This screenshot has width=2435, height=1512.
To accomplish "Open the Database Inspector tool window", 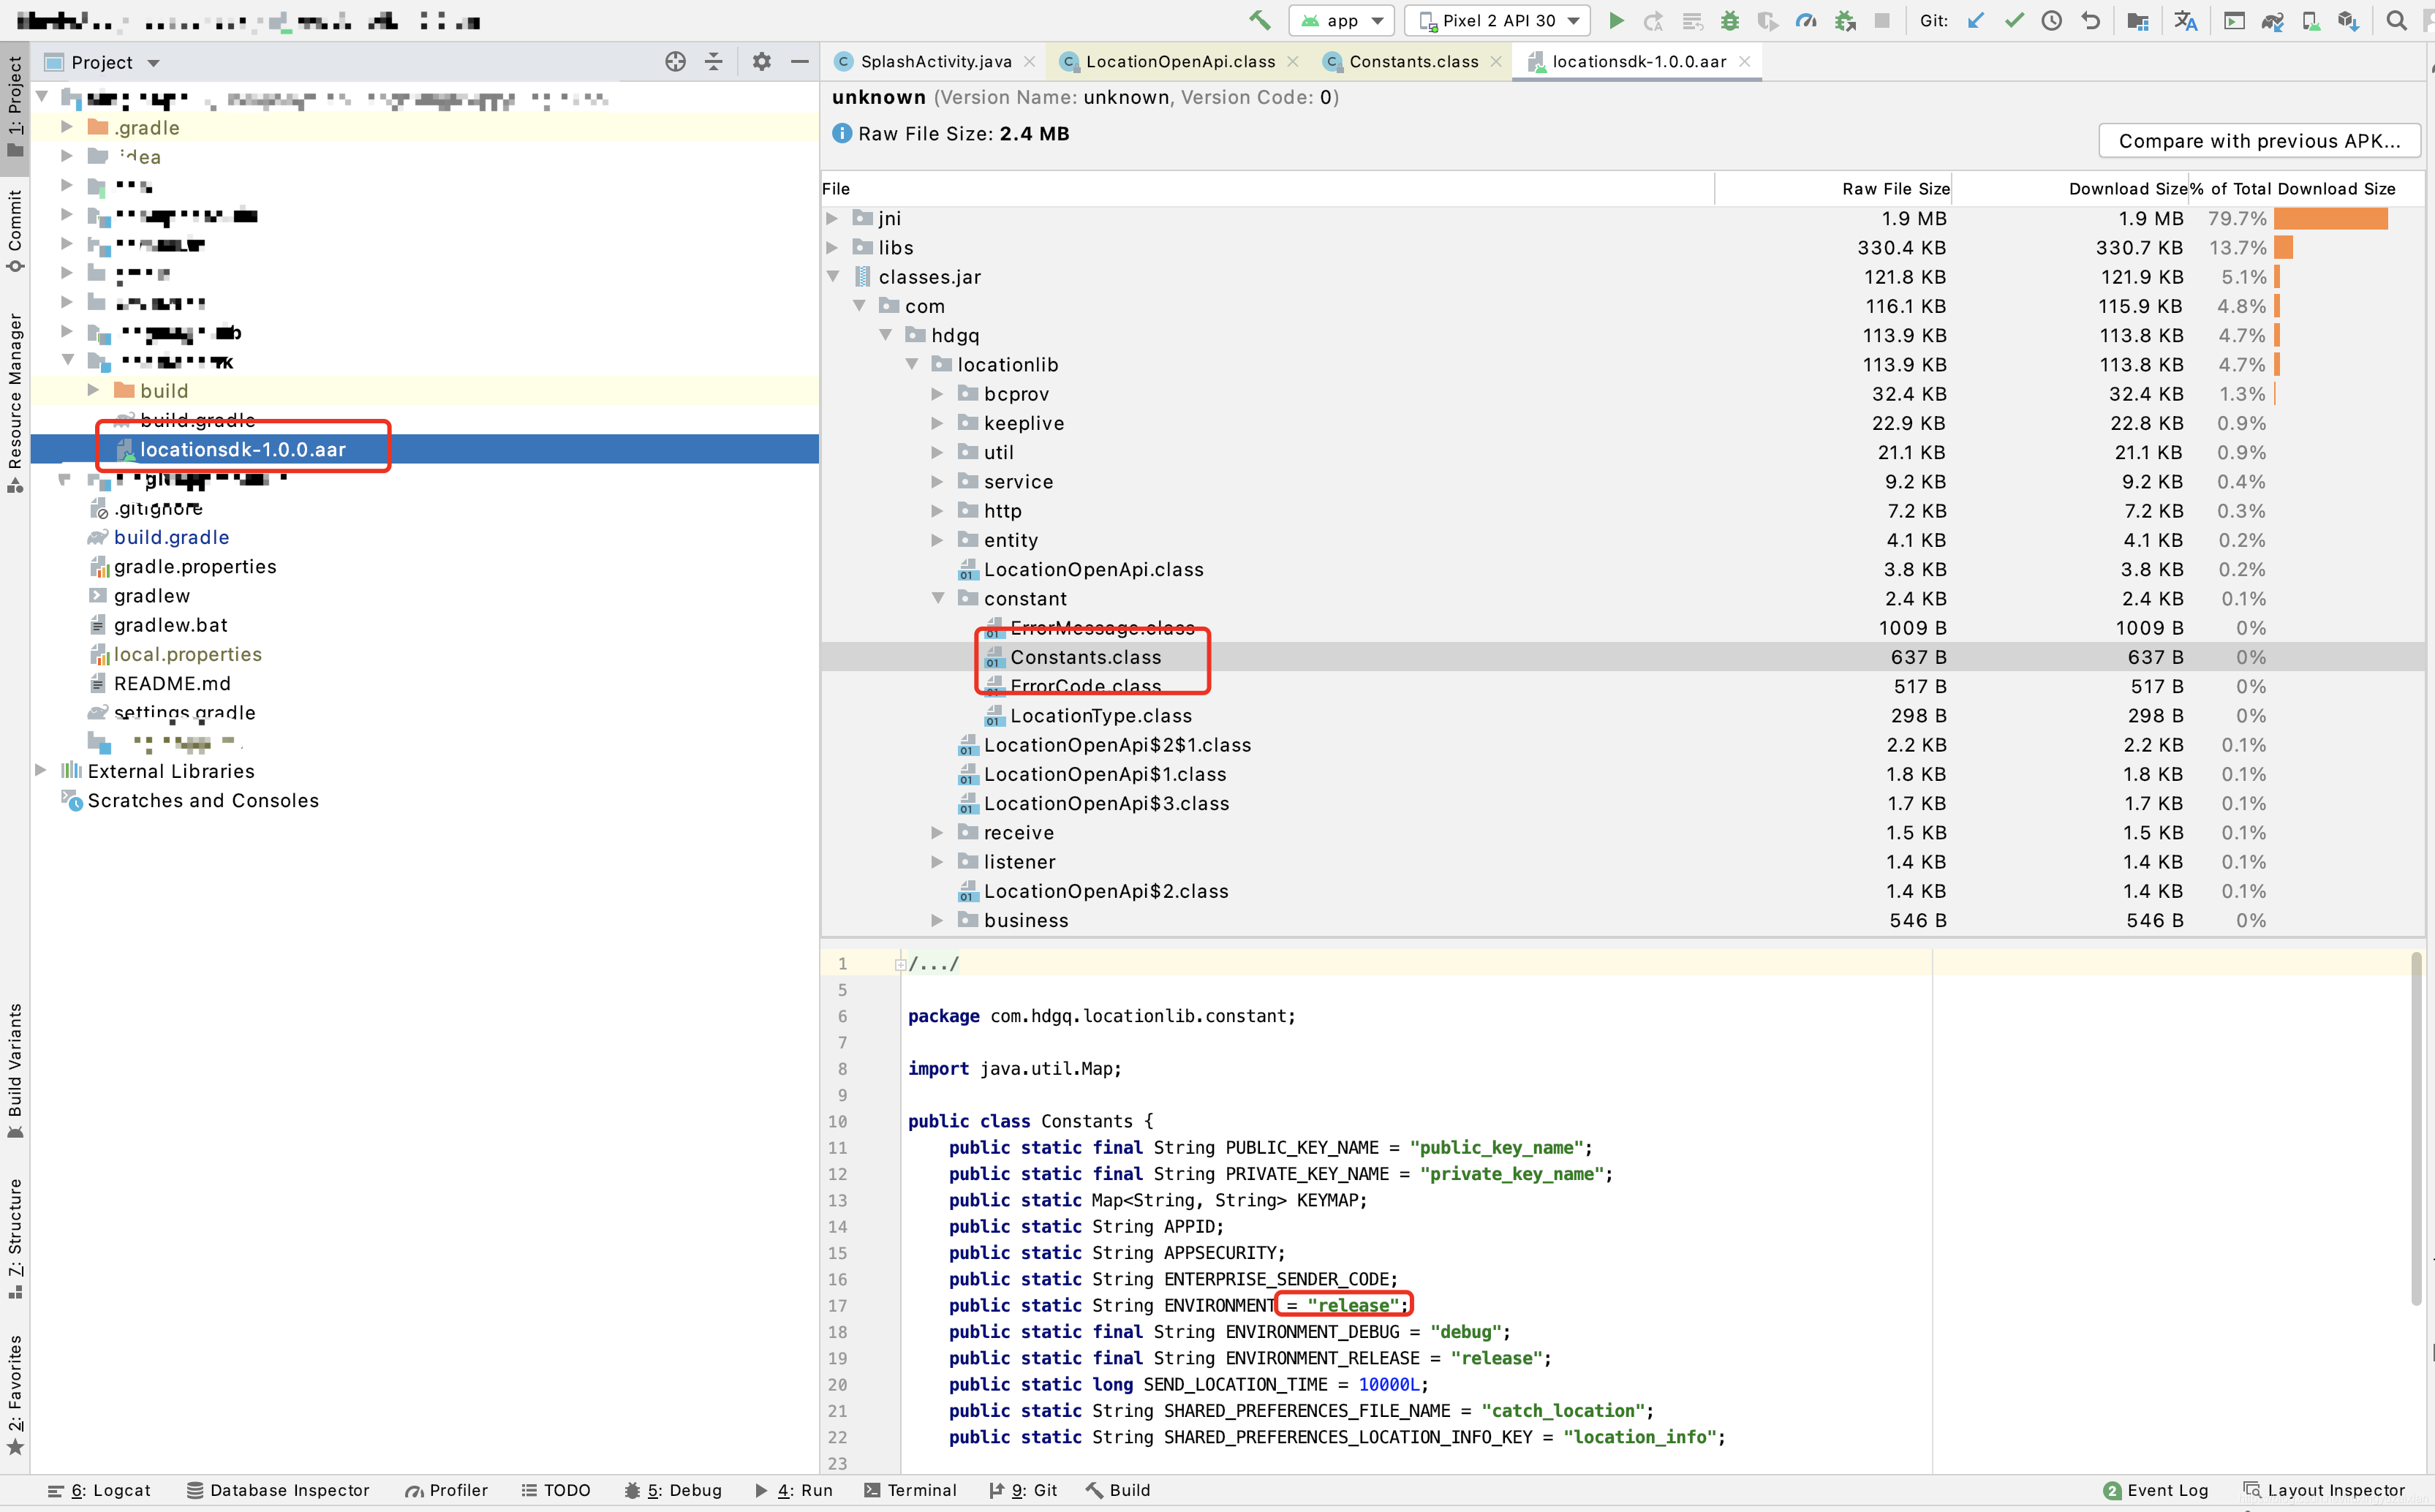I will click(278, 1490).
